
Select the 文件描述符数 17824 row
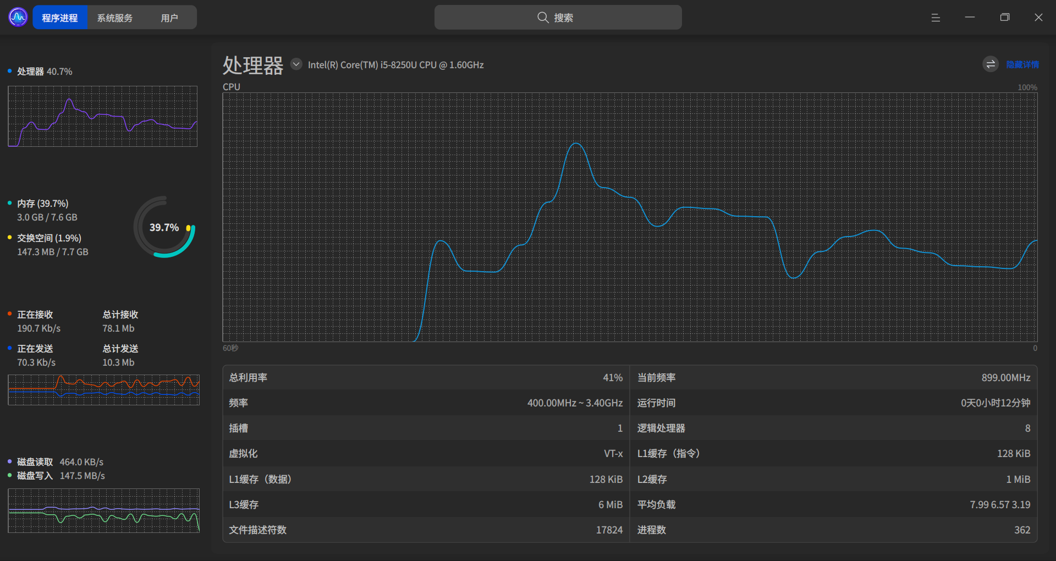pyautogui.click(x=426, y=530)
